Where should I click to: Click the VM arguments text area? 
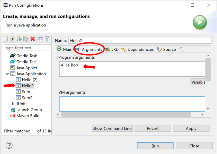(132, 104)
